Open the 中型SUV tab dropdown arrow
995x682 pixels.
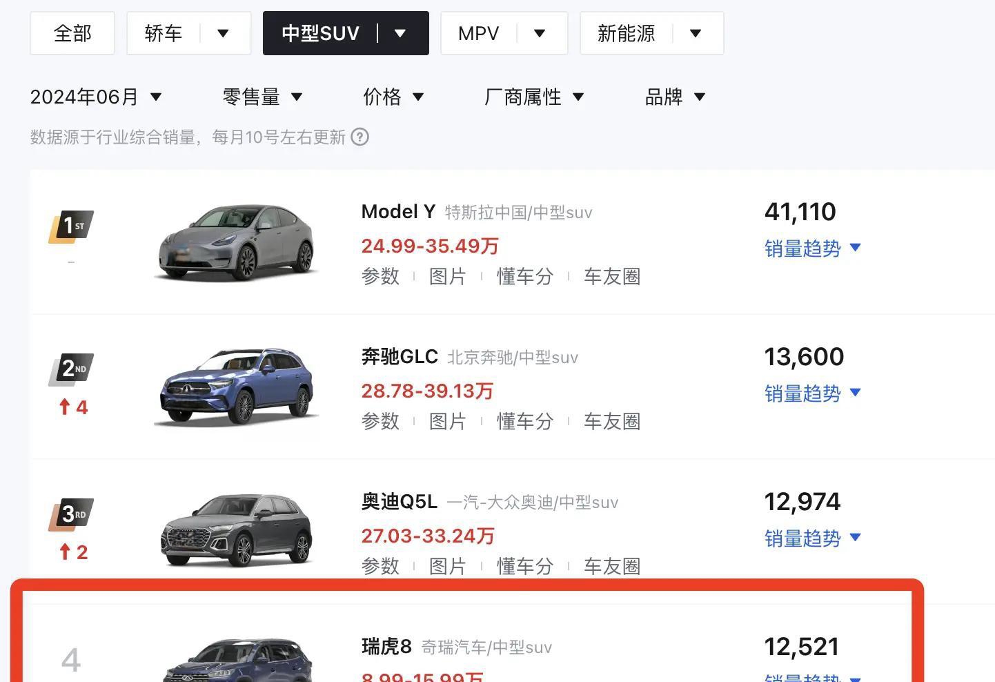pos(400,33)
